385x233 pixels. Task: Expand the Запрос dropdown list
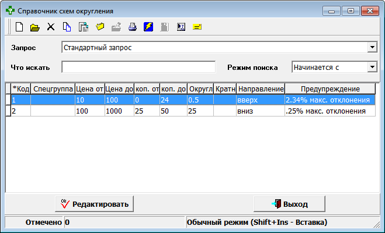click(372, 47)
